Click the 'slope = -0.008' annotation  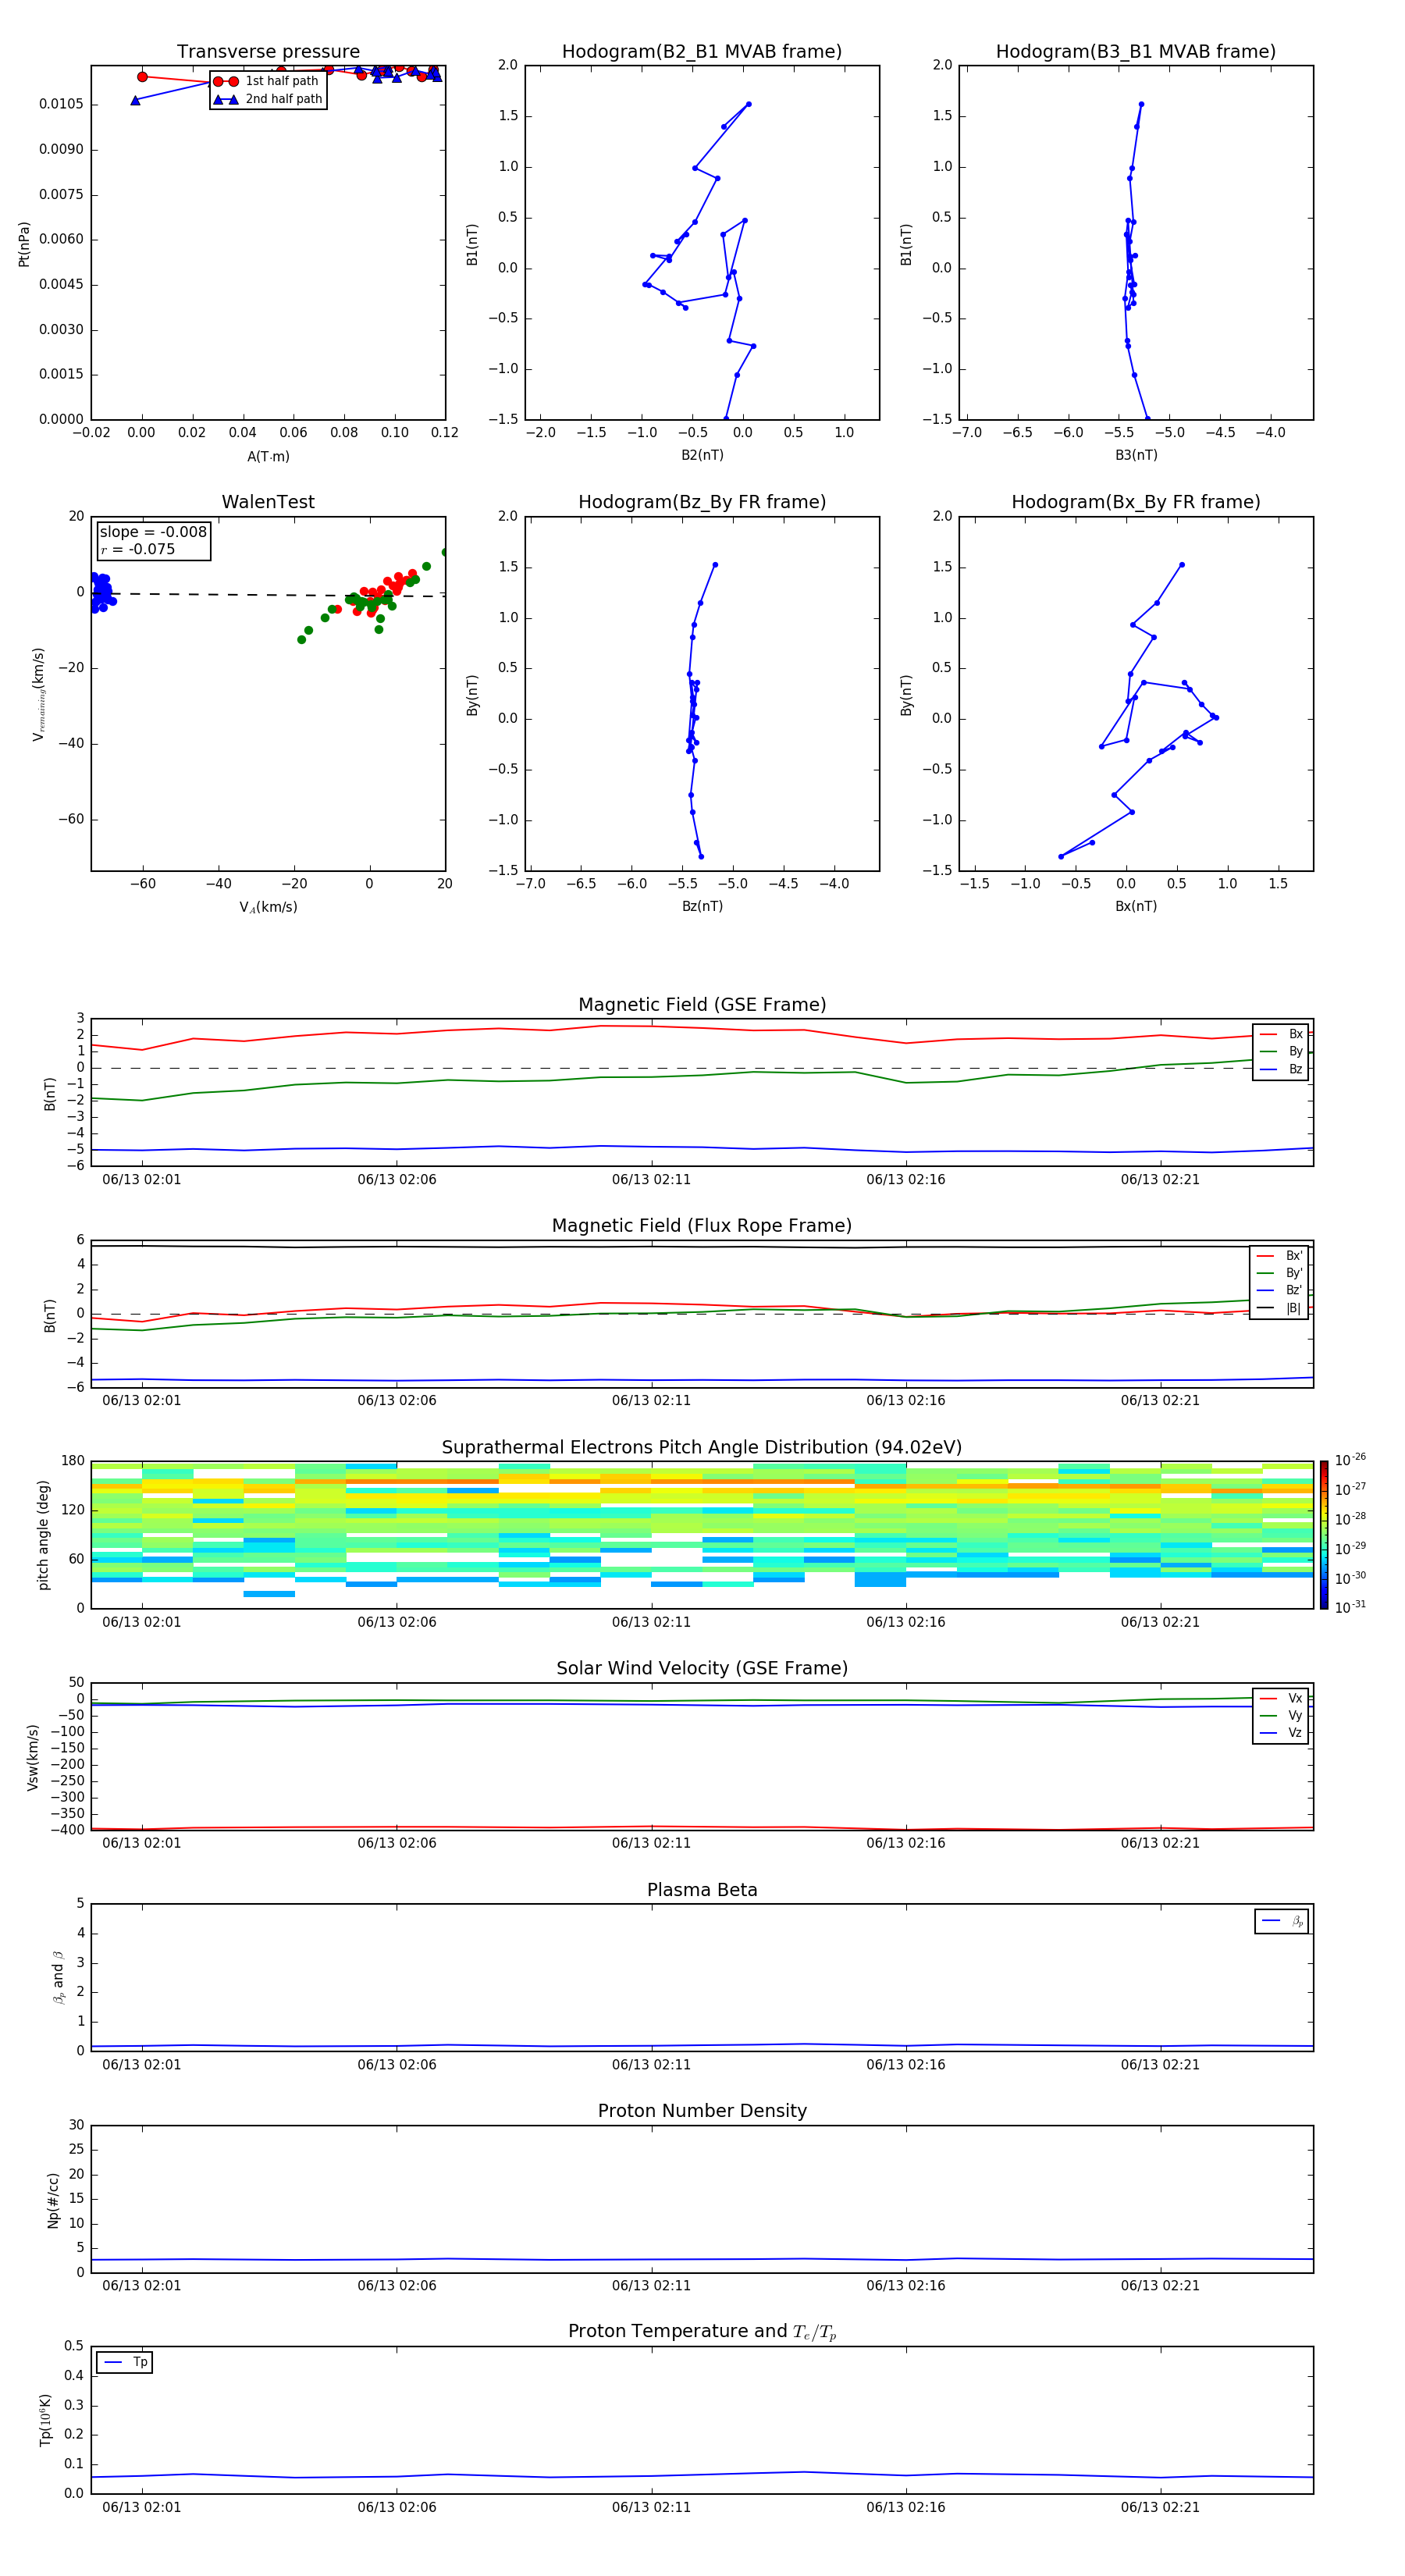point(153,532)
